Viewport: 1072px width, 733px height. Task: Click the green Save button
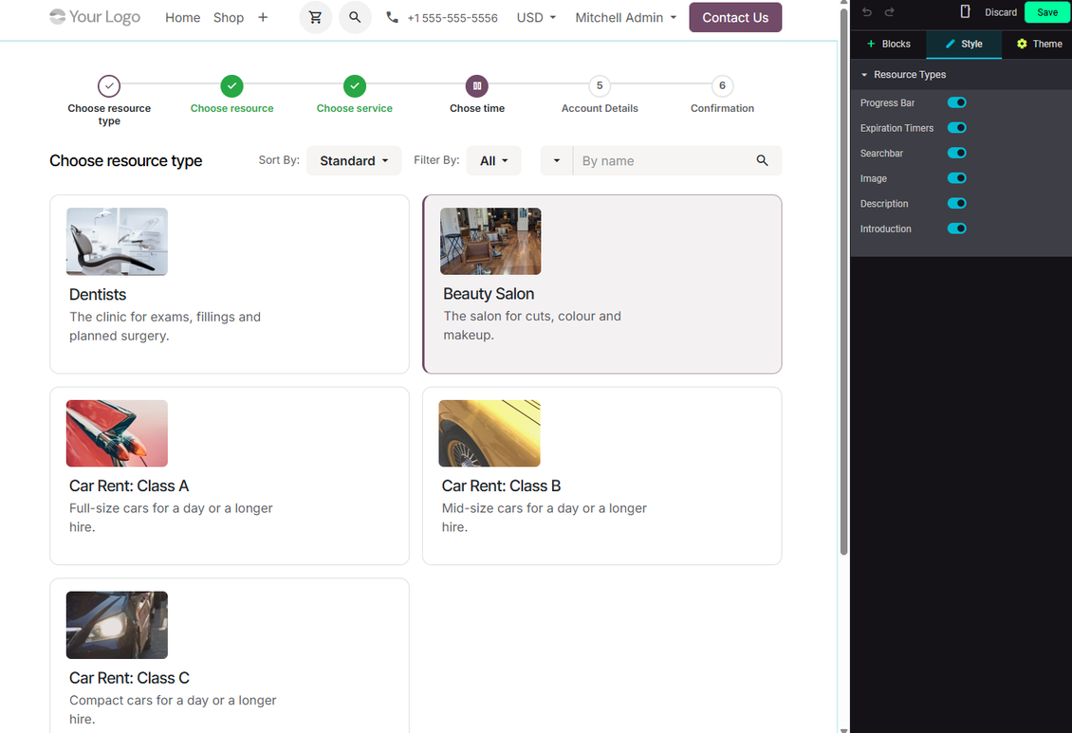pyautogui.click(x=1047, y=12)
